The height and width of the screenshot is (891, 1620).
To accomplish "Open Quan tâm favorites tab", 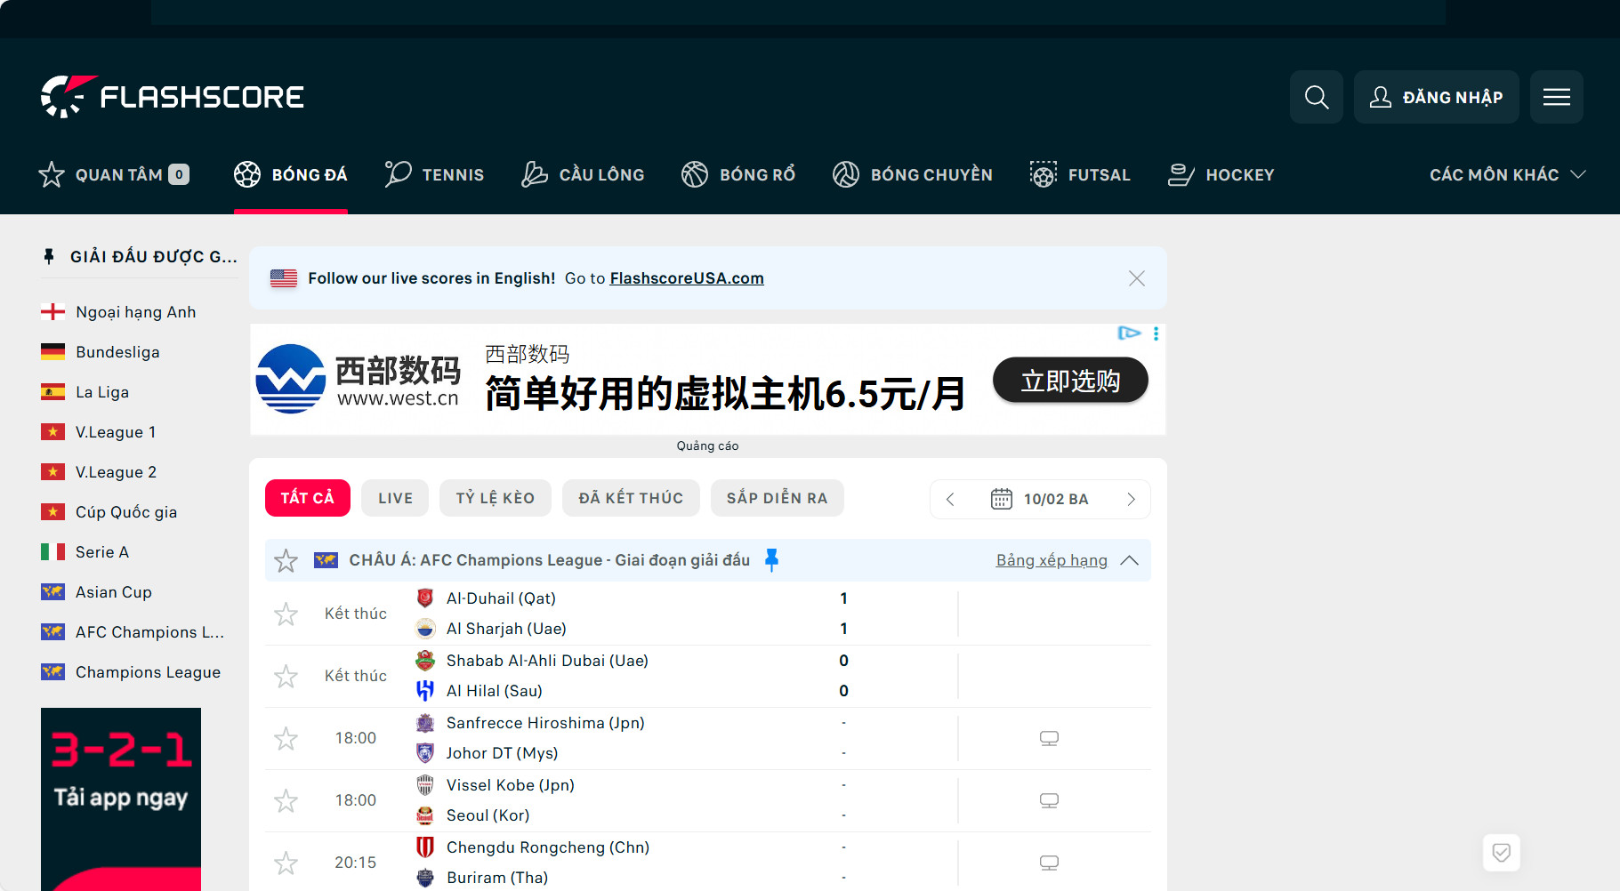I will pos(114,174).
